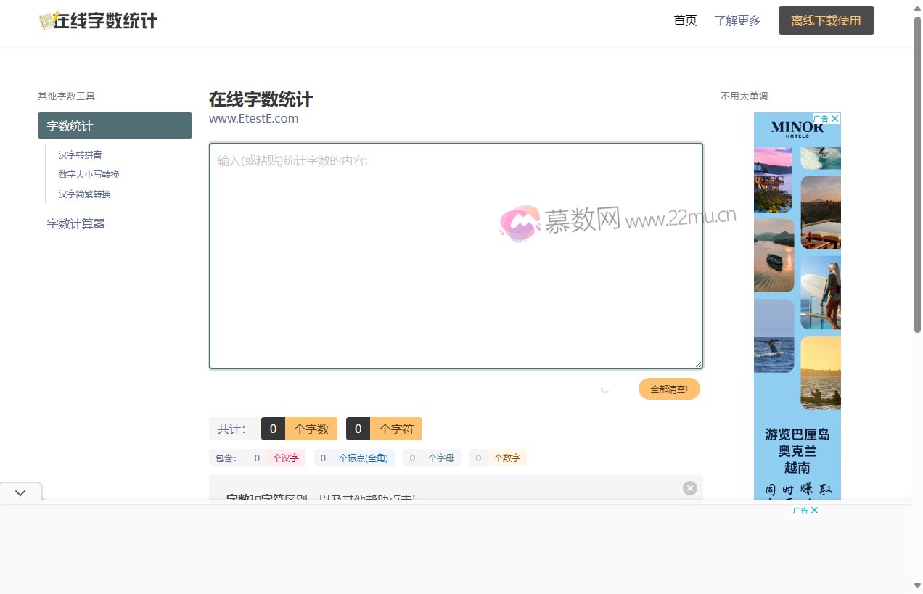This screenshot has width=923, height=594.
Task: Click the 在线字数统计 site logo
Action: [x=98, y=21]
